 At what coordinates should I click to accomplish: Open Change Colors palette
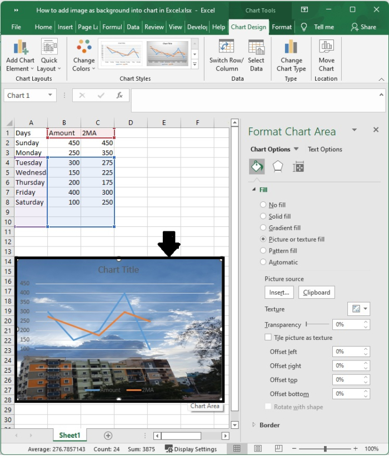84,56
